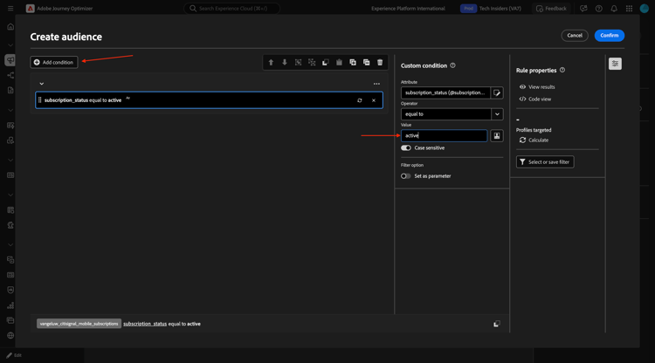Image resolution: width=655 pixels, height=363 pixels.
Task: Click the Add condition button
Action: [x=54, y=62]
